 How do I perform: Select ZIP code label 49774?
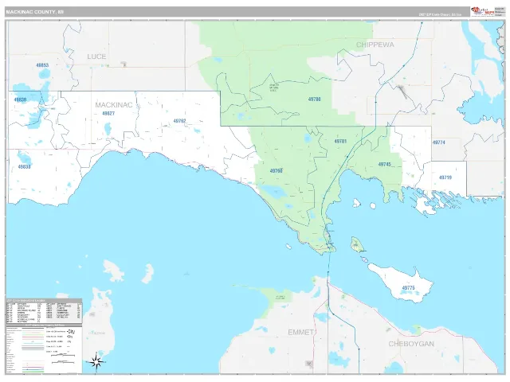point(439,142)
